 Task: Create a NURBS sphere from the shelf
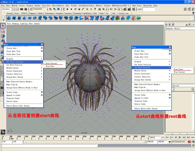9,18
